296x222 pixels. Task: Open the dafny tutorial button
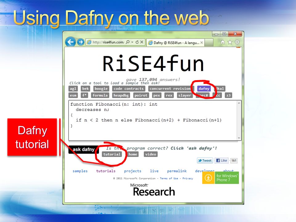(112, 154)
